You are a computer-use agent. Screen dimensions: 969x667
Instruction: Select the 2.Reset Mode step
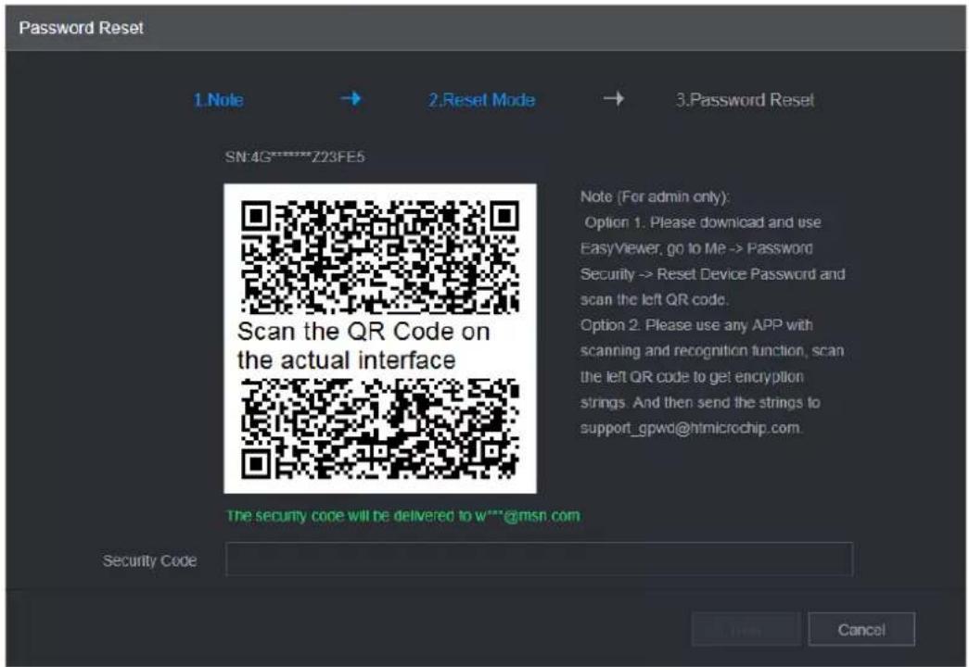[482, 100]
